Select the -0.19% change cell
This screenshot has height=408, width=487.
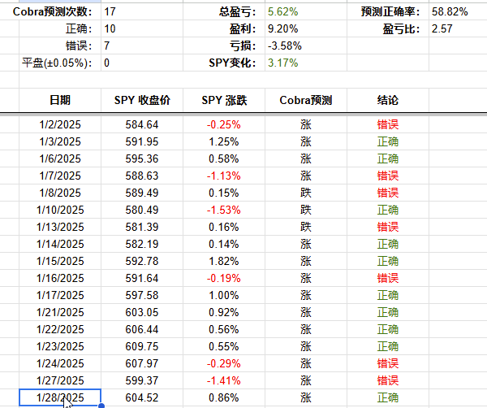pyautogui.click(x=224, y=278)
